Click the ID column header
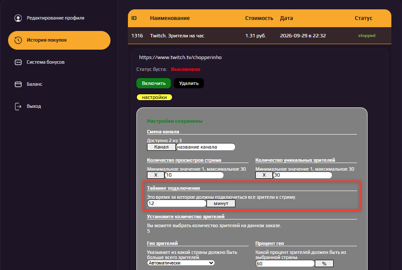The height and width of the screenshot is (270, 402). click(134, 18)
